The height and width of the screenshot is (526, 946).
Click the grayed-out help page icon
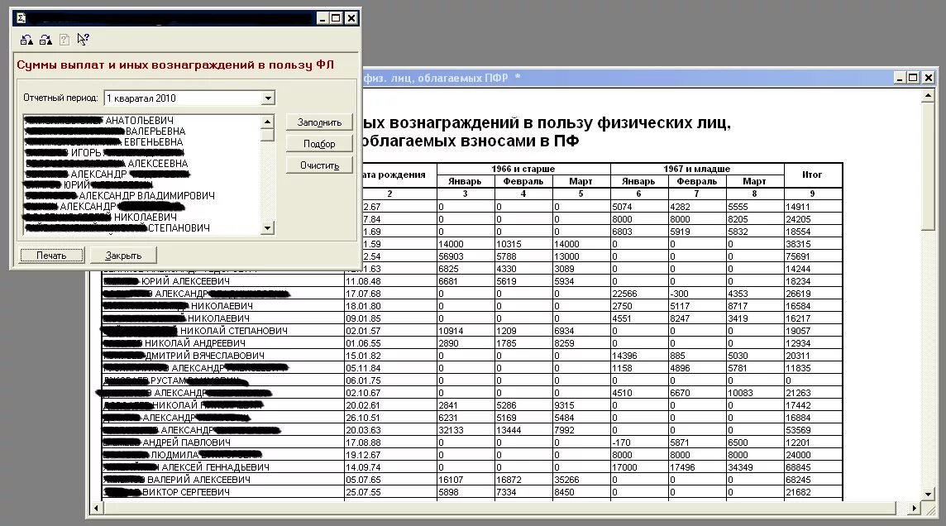(64, 40)
